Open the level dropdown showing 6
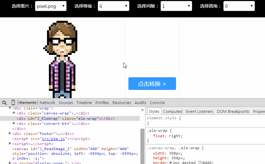The image size is (265, 164). (113, 6)
